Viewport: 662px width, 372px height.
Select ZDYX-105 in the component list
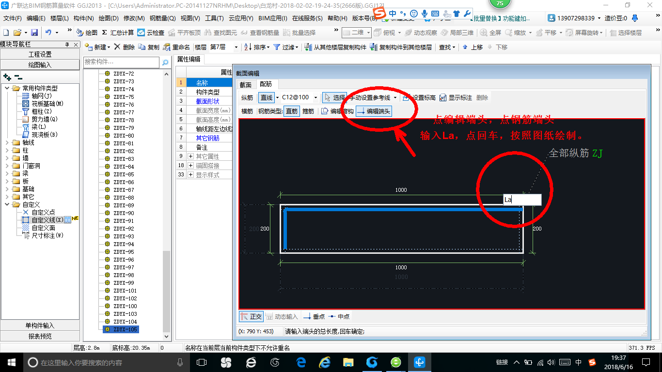pyautogui.click(x=121, y=329)
